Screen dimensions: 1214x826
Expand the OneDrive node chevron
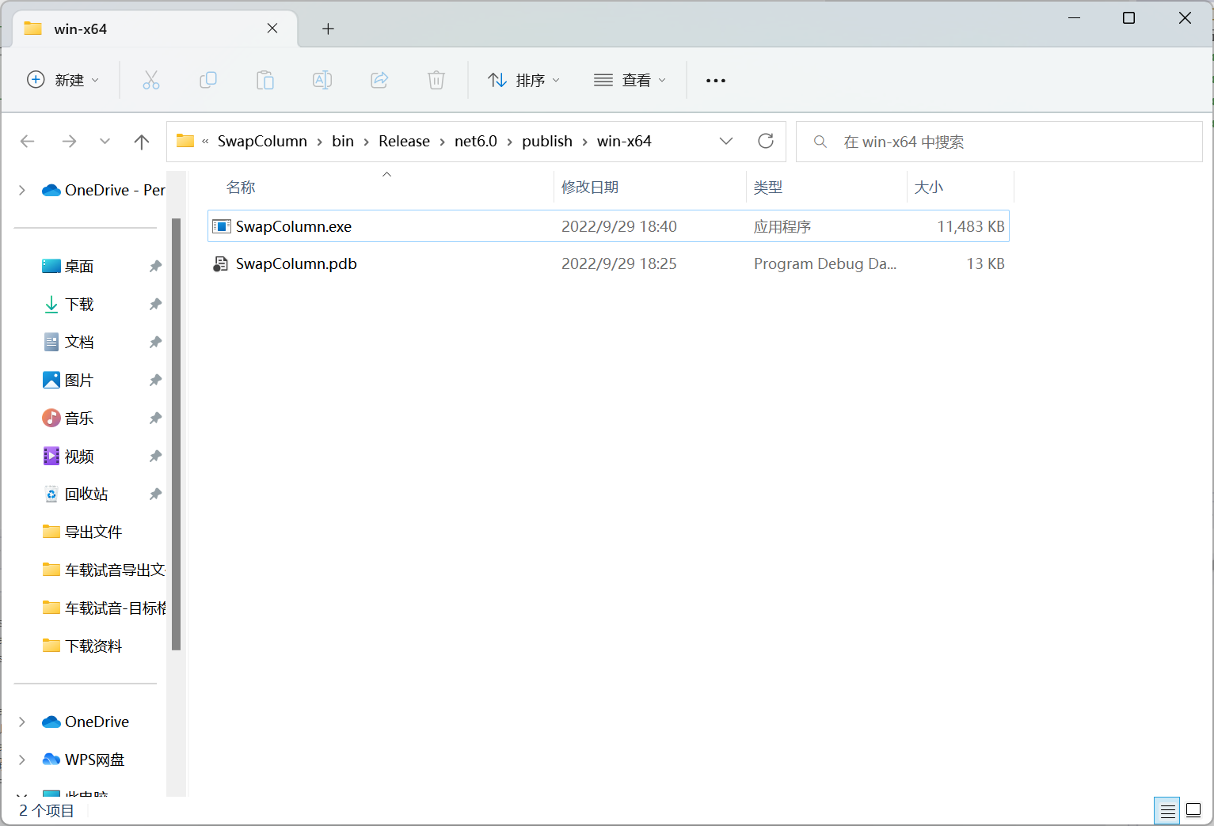[22, 722]
